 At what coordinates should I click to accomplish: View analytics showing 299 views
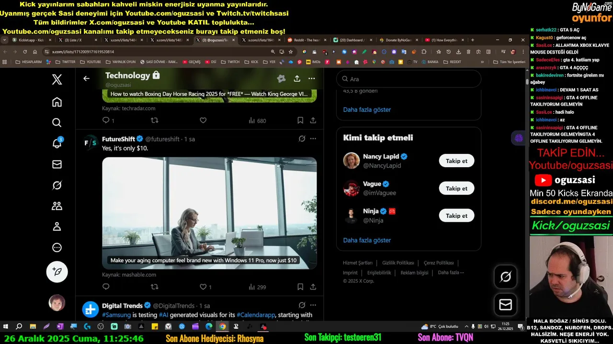pyautogui.click(x=257, y=287)
